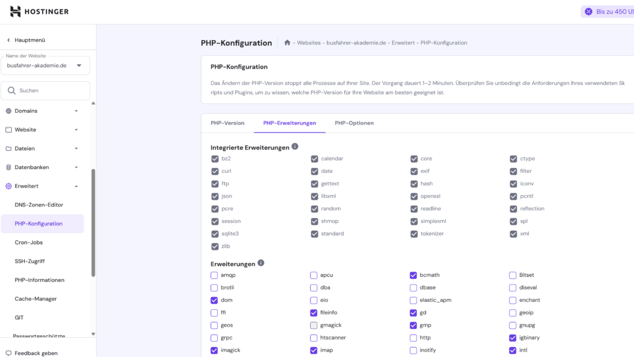The image size is (634, 357).
Task: Expand the Website sidebar section
Action: coord(42,130)
